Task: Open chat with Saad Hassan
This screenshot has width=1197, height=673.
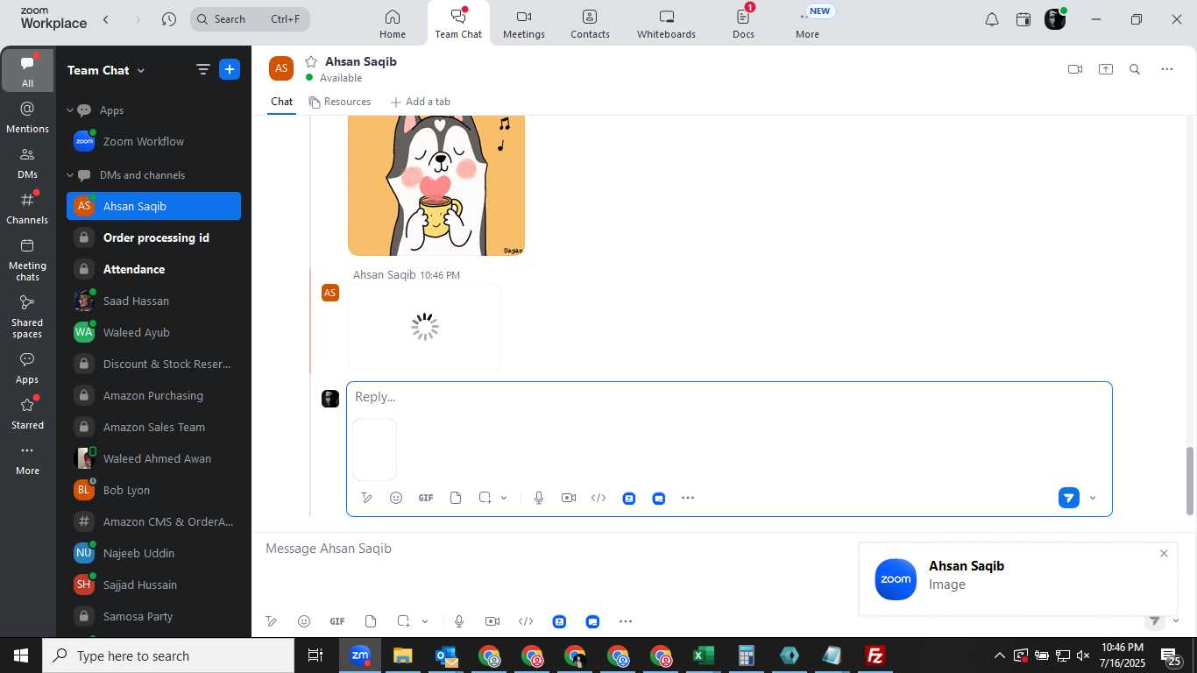Action: point(153,301)
